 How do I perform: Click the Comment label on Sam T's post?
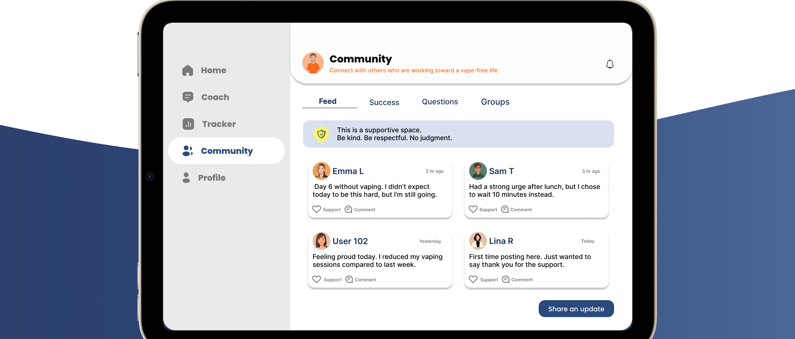tap(521, 210)
